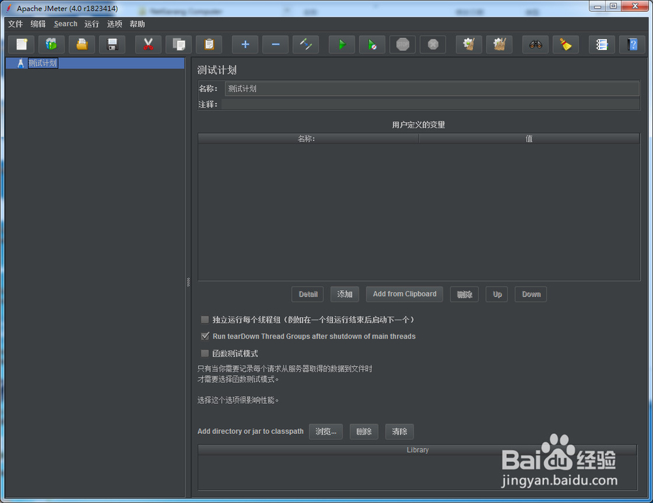Click the Collapse all minus icon
Screen dimensions: 653x503
coord(276,44)
